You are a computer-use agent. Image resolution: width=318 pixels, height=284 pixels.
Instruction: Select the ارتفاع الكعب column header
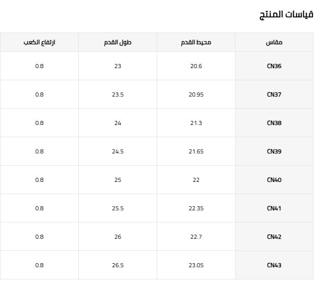tap(40, 43)
